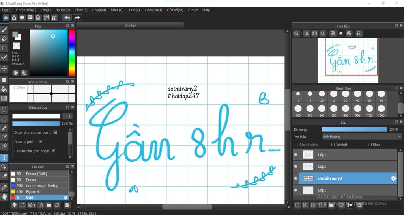Select the Eraser tool in left toolbar
The width and height of the screenshot is (404, 215).
(4, 39)
